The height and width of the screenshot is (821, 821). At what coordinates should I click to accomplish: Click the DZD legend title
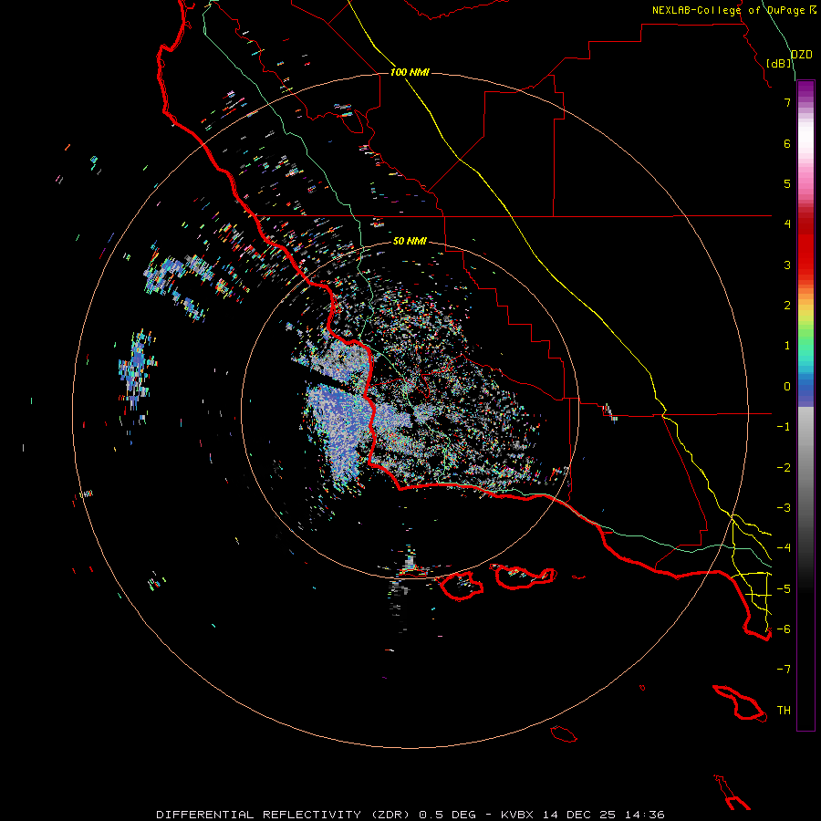[802, 55]
